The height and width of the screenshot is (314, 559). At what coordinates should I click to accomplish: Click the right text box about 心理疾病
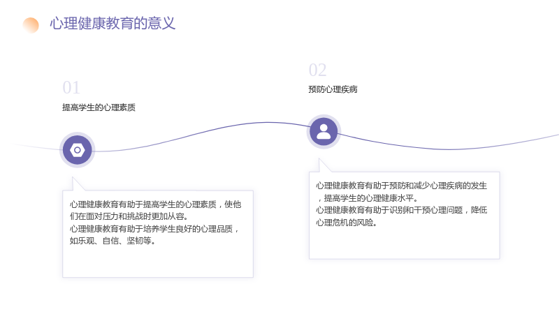click(x=405, y=216)
